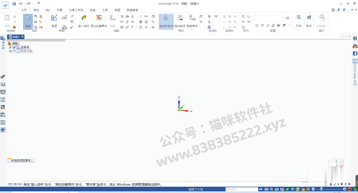The height and width of the screenshot is (193, 358).
Task: Open the 替换零件 dropdown arrow
Action: coord(192,29)
